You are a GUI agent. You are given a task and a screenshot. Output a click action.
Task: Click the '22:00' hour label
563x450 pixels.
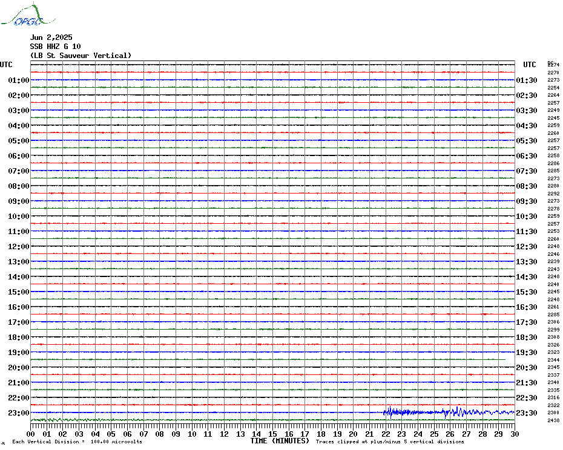coord(19,397)
